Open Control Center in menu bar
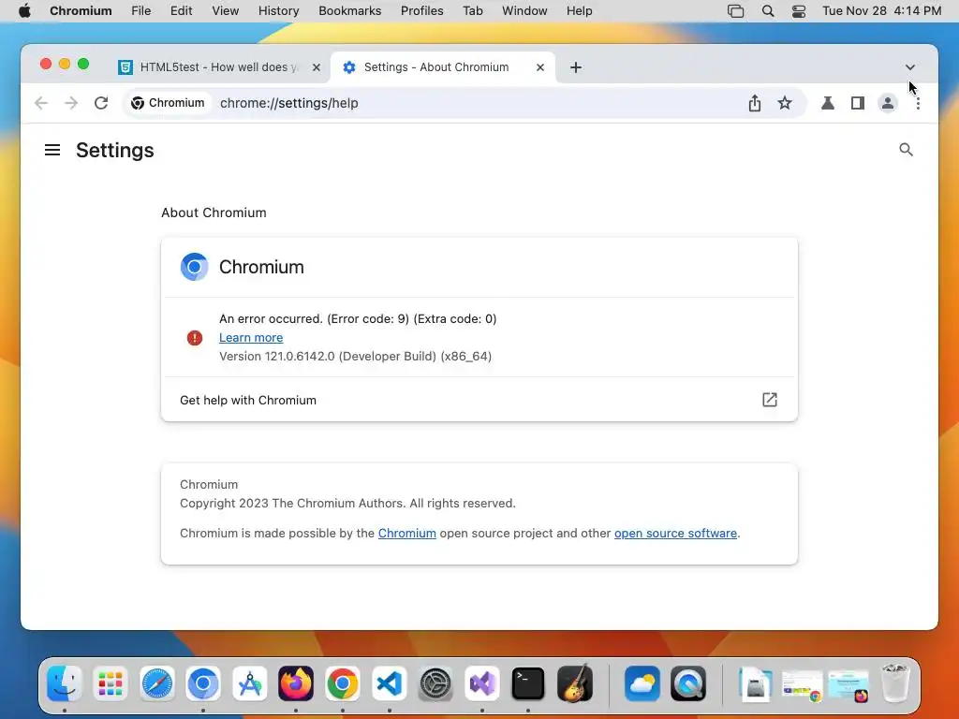The height and width of the screenshot is (719, 959). [x=799, y=11]
